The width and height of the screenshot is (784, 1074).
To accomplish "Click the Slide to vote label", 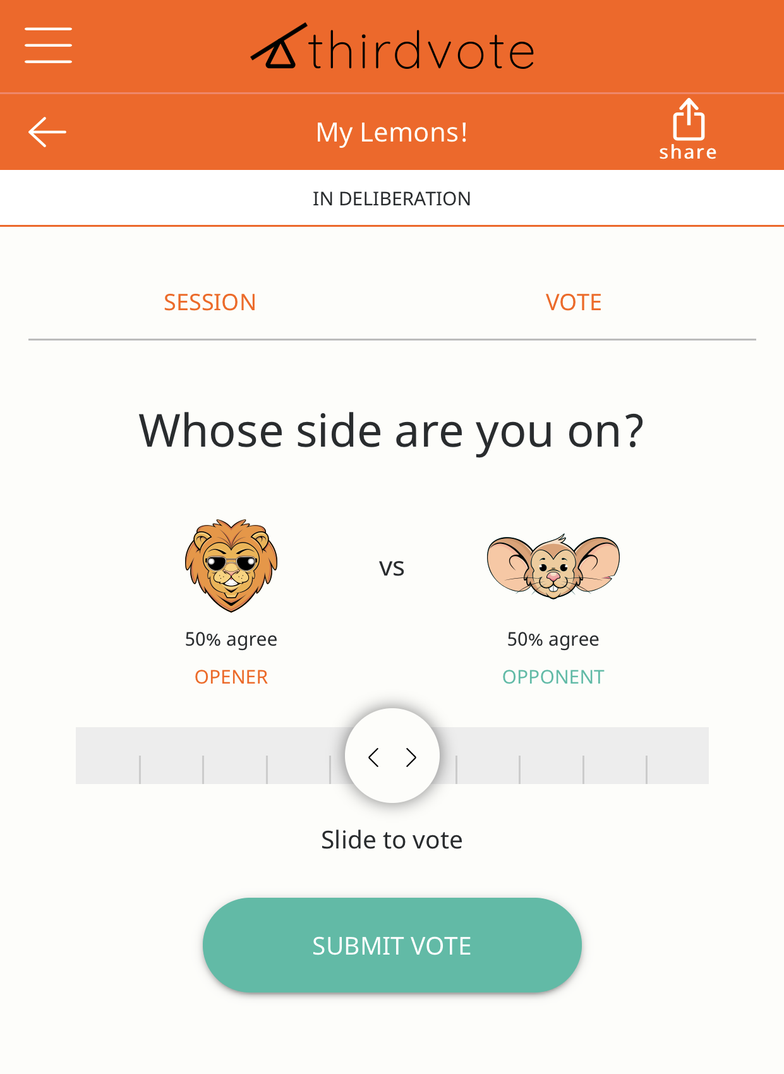I will tap(392, 839).
